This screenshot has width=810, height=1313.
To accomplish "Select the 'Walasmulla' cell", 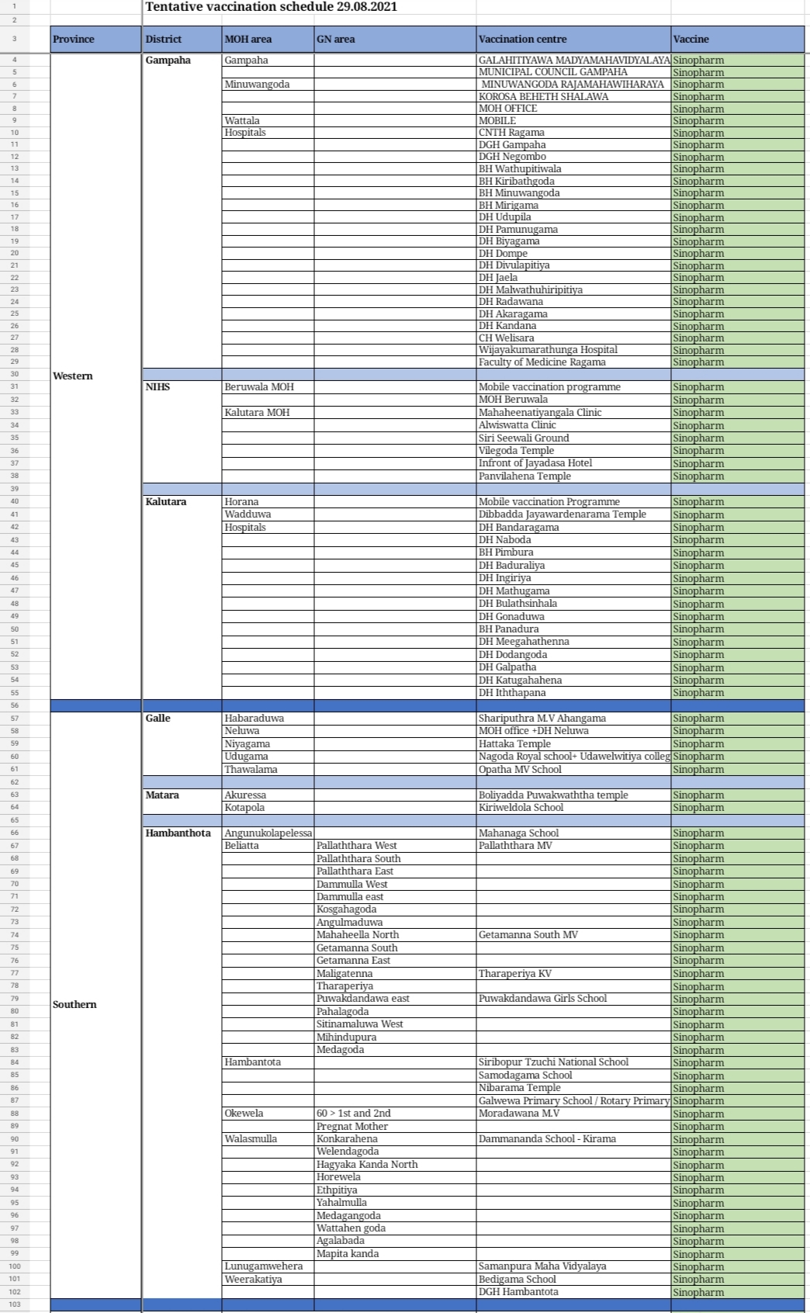I will tap(268, 1139).
